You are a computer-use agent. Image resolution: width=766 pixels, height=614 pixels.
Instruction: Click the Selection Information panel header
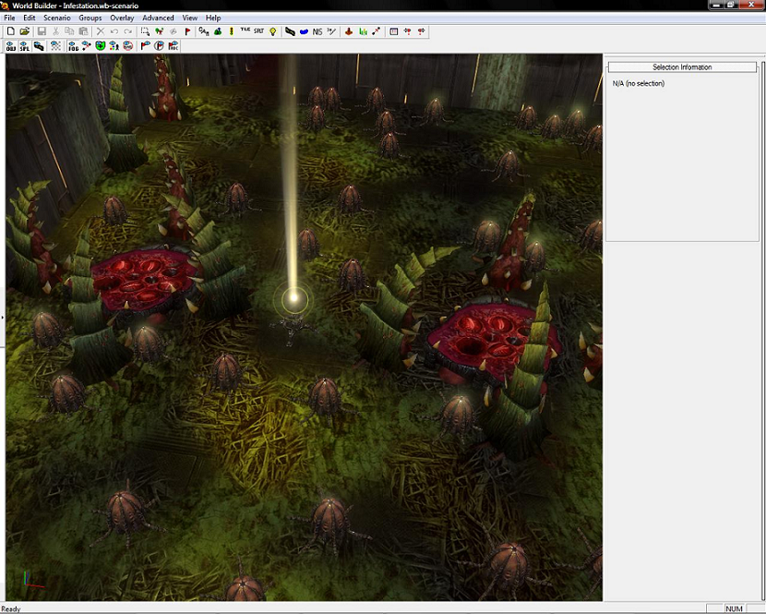pyautogui.click(x=682, y=67)
